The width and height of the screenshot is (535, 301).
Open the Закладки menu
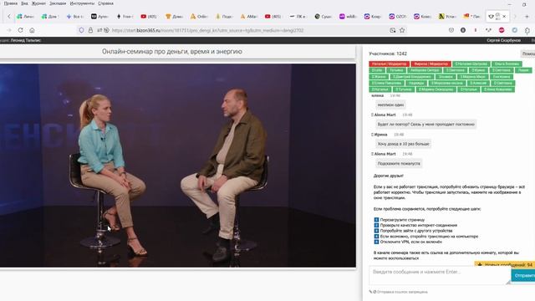tap(58, 3)
